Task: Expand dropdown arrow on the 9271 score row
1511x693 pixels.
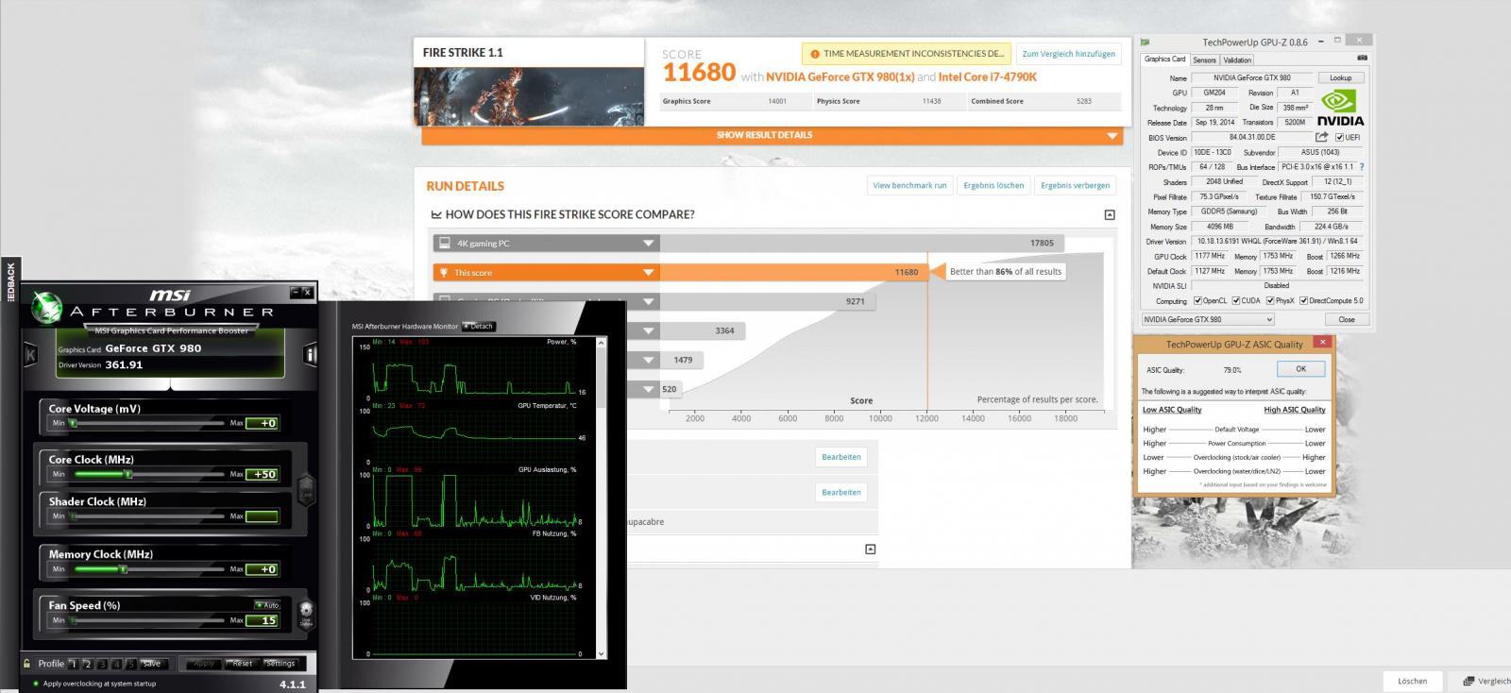Action: tap(648, 302)
